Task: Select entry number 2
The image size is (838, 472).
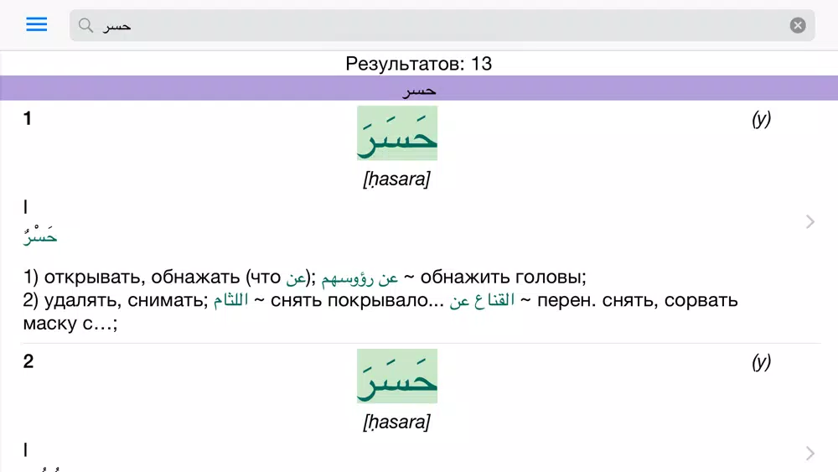Action: click(28, 362)
